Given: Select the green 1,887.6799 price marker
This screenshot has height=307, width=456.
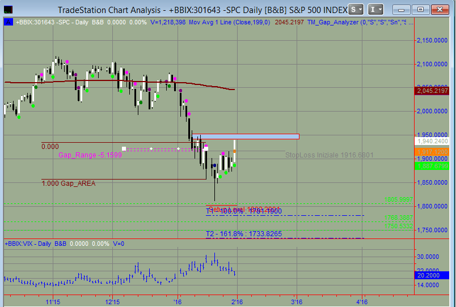Looking at the screenshot, I should coord(432,166).
